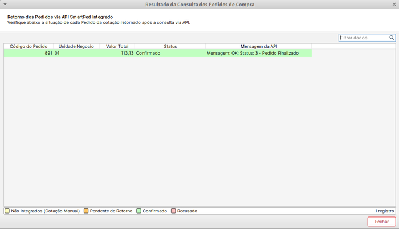The image size is (399, 229).
Task: Click the Valor Total column header
Action: [117, 46]
